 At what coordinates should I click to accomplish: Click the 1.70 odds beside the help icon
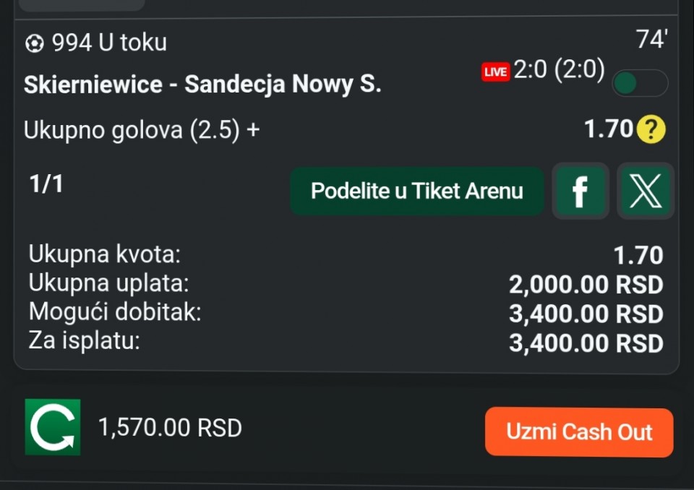tap(608, 130)
